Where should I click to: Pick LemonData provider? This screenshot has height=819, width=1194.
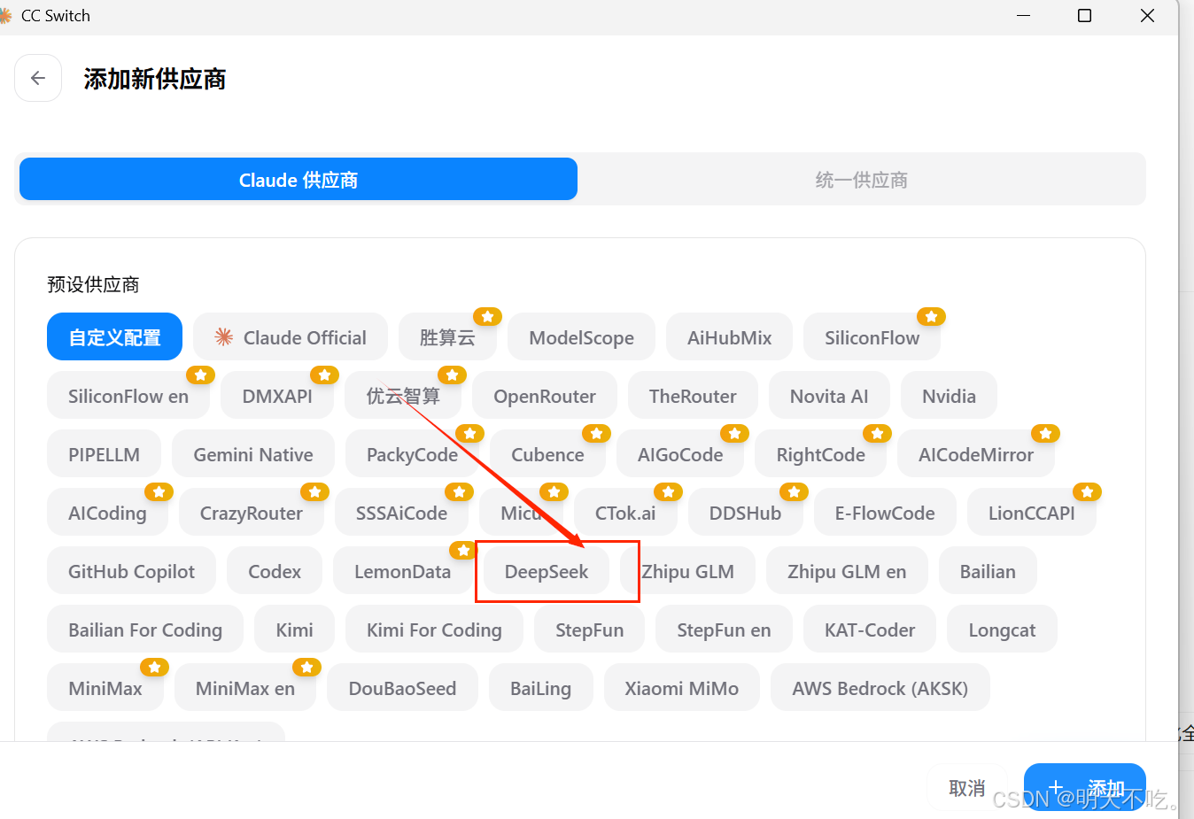402,571
